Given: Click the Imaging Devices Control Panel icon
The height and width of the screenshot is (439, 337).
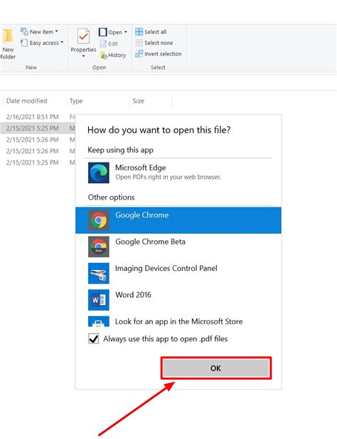Looking at the screenshot, I should pos(99,273).
